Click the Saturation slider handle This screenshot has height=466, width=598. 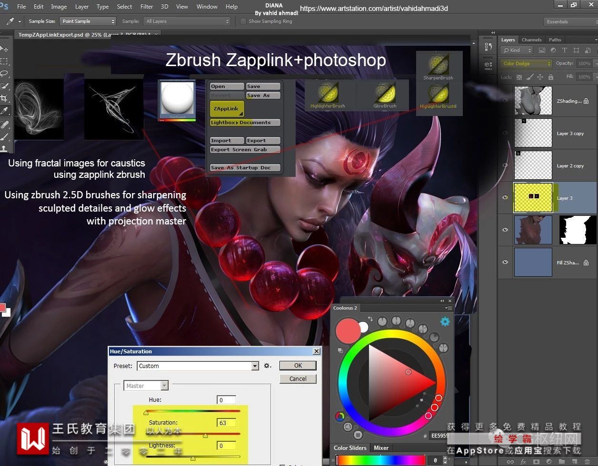point(205,436)
